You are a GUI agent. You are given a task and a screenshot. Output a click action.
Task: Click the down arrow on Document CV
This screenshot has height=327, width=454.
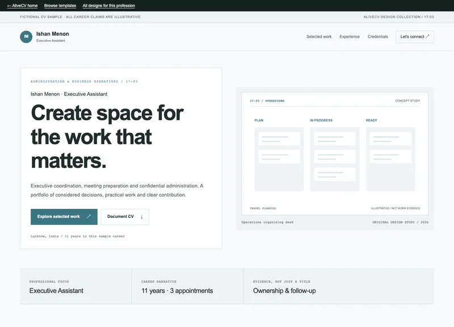[x=141, y=217]
